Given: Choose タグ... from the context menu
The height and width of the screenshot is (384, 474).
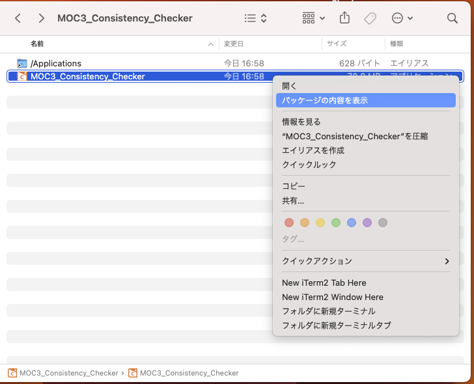Looking at the screenshot, I should point(293,240).
